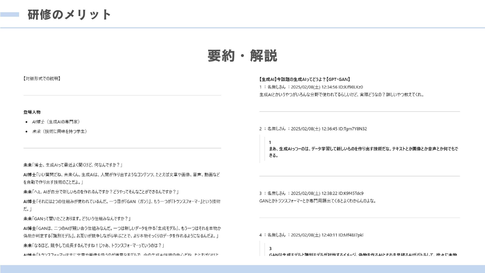485x273 pixels.
Task: Click the 登場人物 heading
Action: [x=32, y=112]
